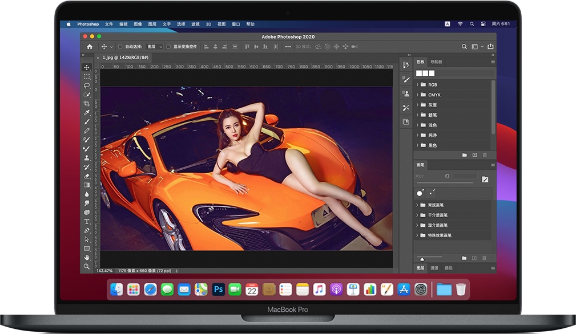Select the Type tool

tap(87, 220)
